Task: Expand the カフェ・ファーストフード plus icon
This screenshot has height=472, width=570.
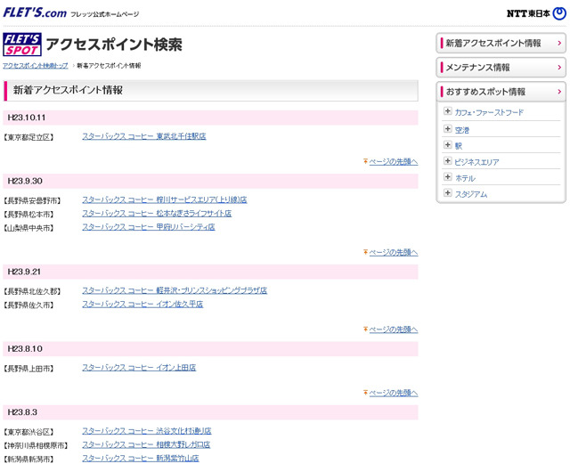Action: click(x=447, y=111)
